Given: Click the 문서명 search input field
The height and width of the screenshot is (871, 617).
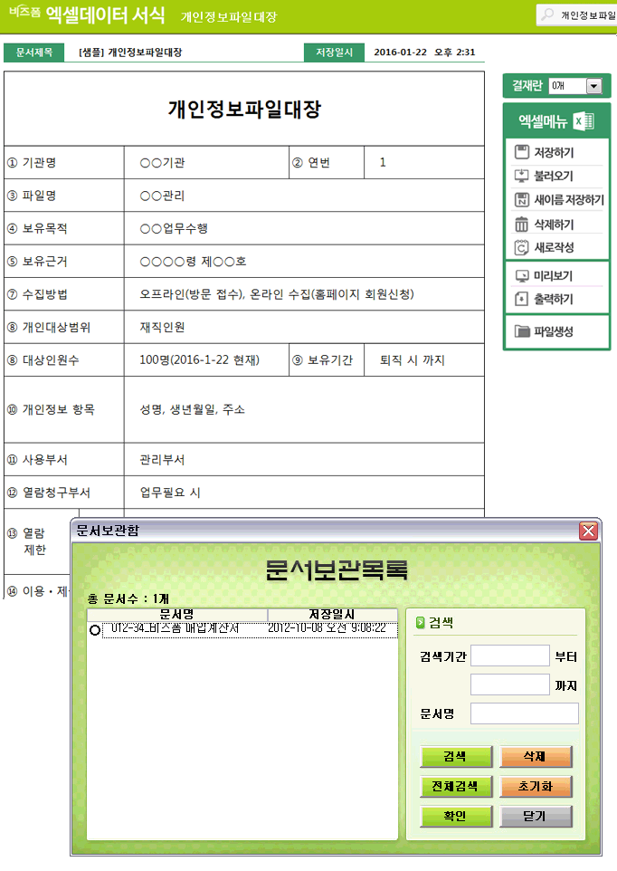Looking at the screenshot, I should 525,713.
